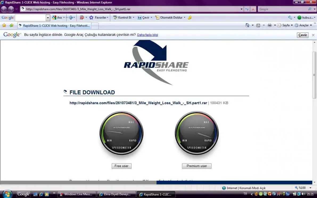
Task: Show hidden system tray icons
Action: (252, 194)
